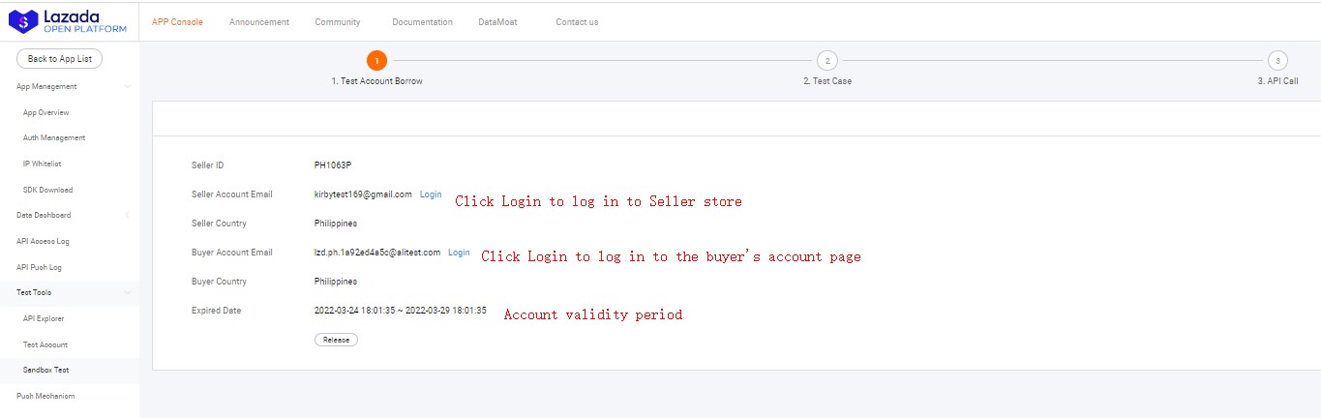The width and height of the screenshot is (1321, 418).
Task: Click Contact us in the header
Action: [577, 22]
